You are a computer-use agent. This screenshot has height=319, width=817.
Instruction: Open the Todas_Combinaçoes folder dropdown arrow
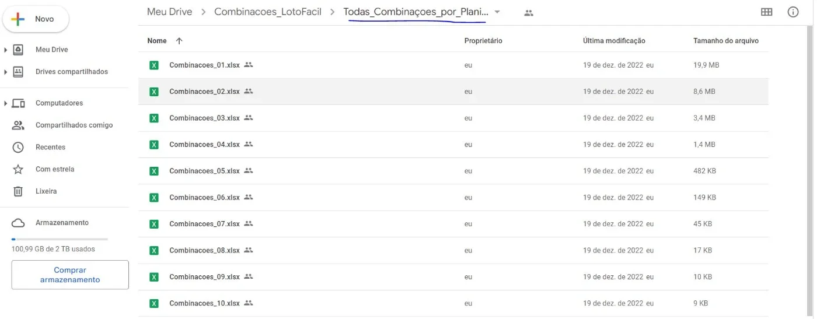(x=497, y=12)
